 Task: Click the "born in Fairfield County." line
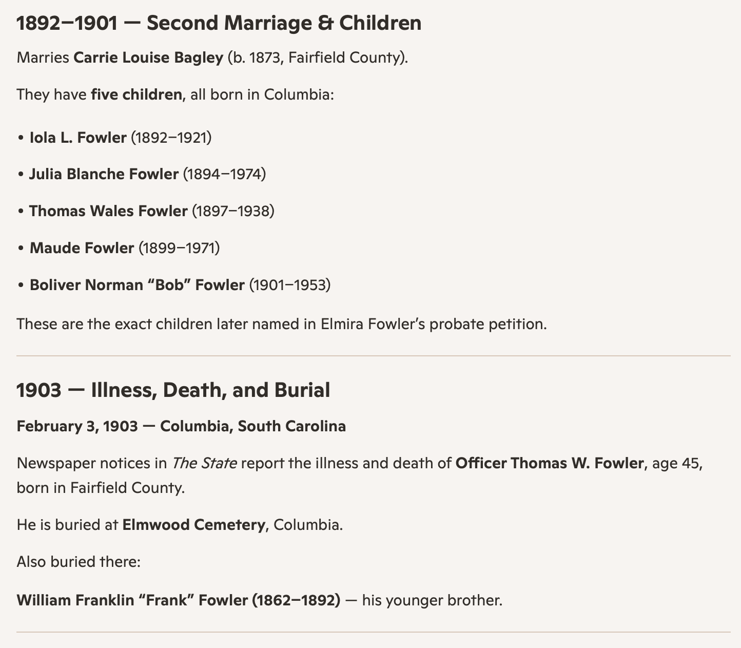101,487
